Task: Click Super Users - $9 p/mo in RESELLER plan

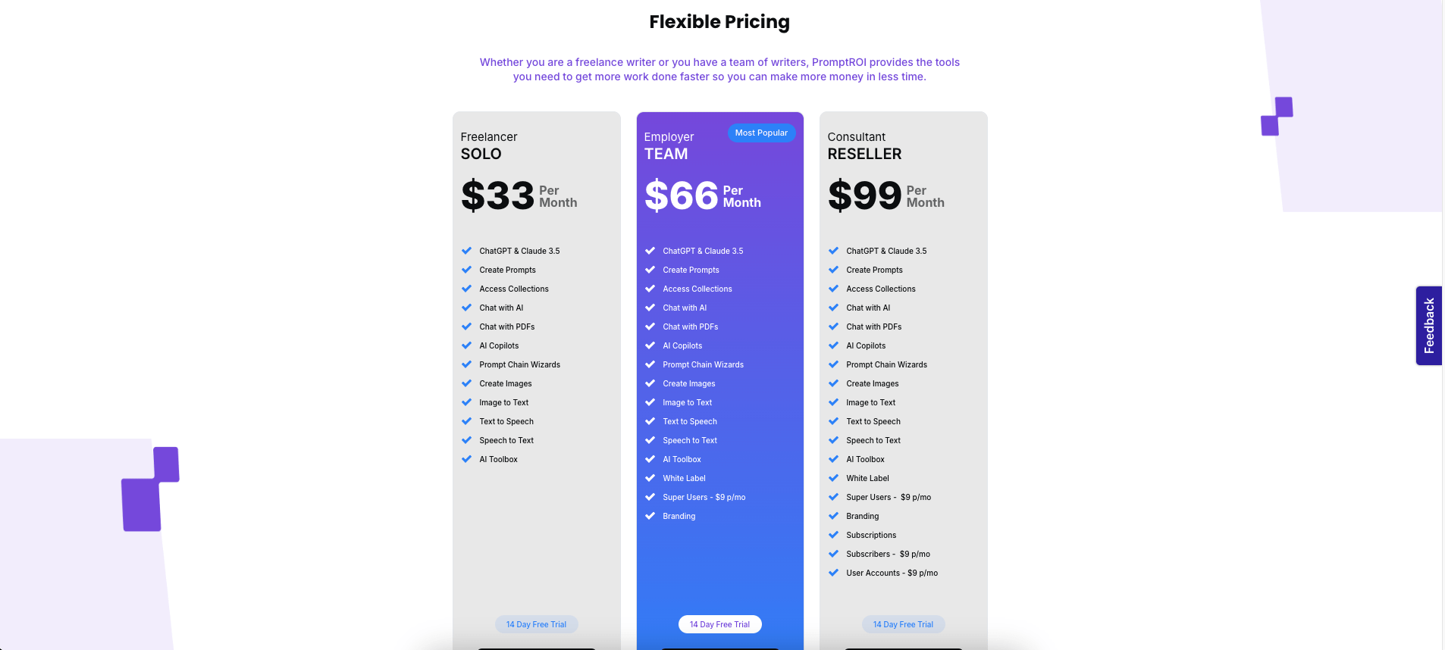Action: [x=889, y=497]
